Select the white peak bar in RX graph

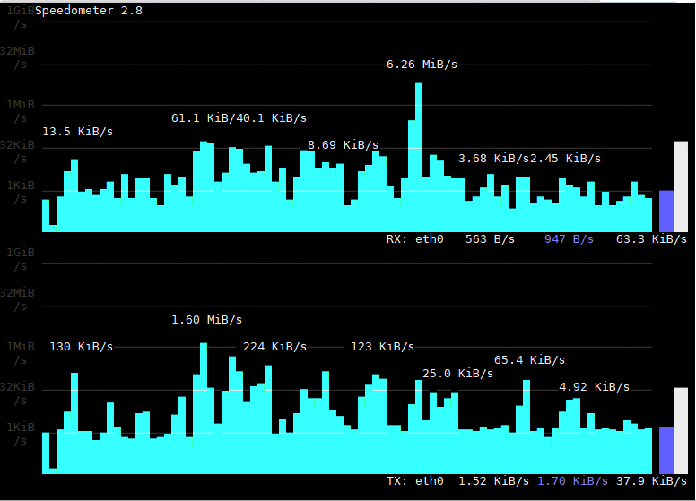[680, 186]
